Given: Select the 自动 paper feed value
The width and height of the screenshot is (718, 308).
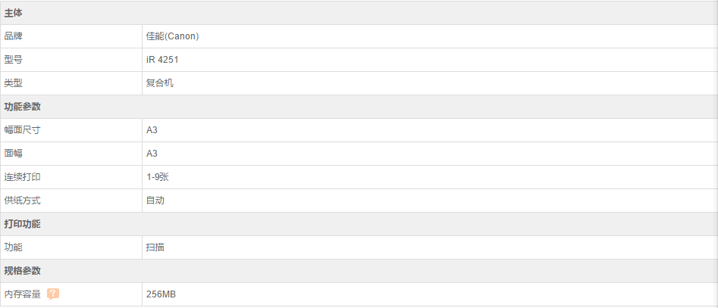Looking at the screenshot, I should tap(155, 201).
